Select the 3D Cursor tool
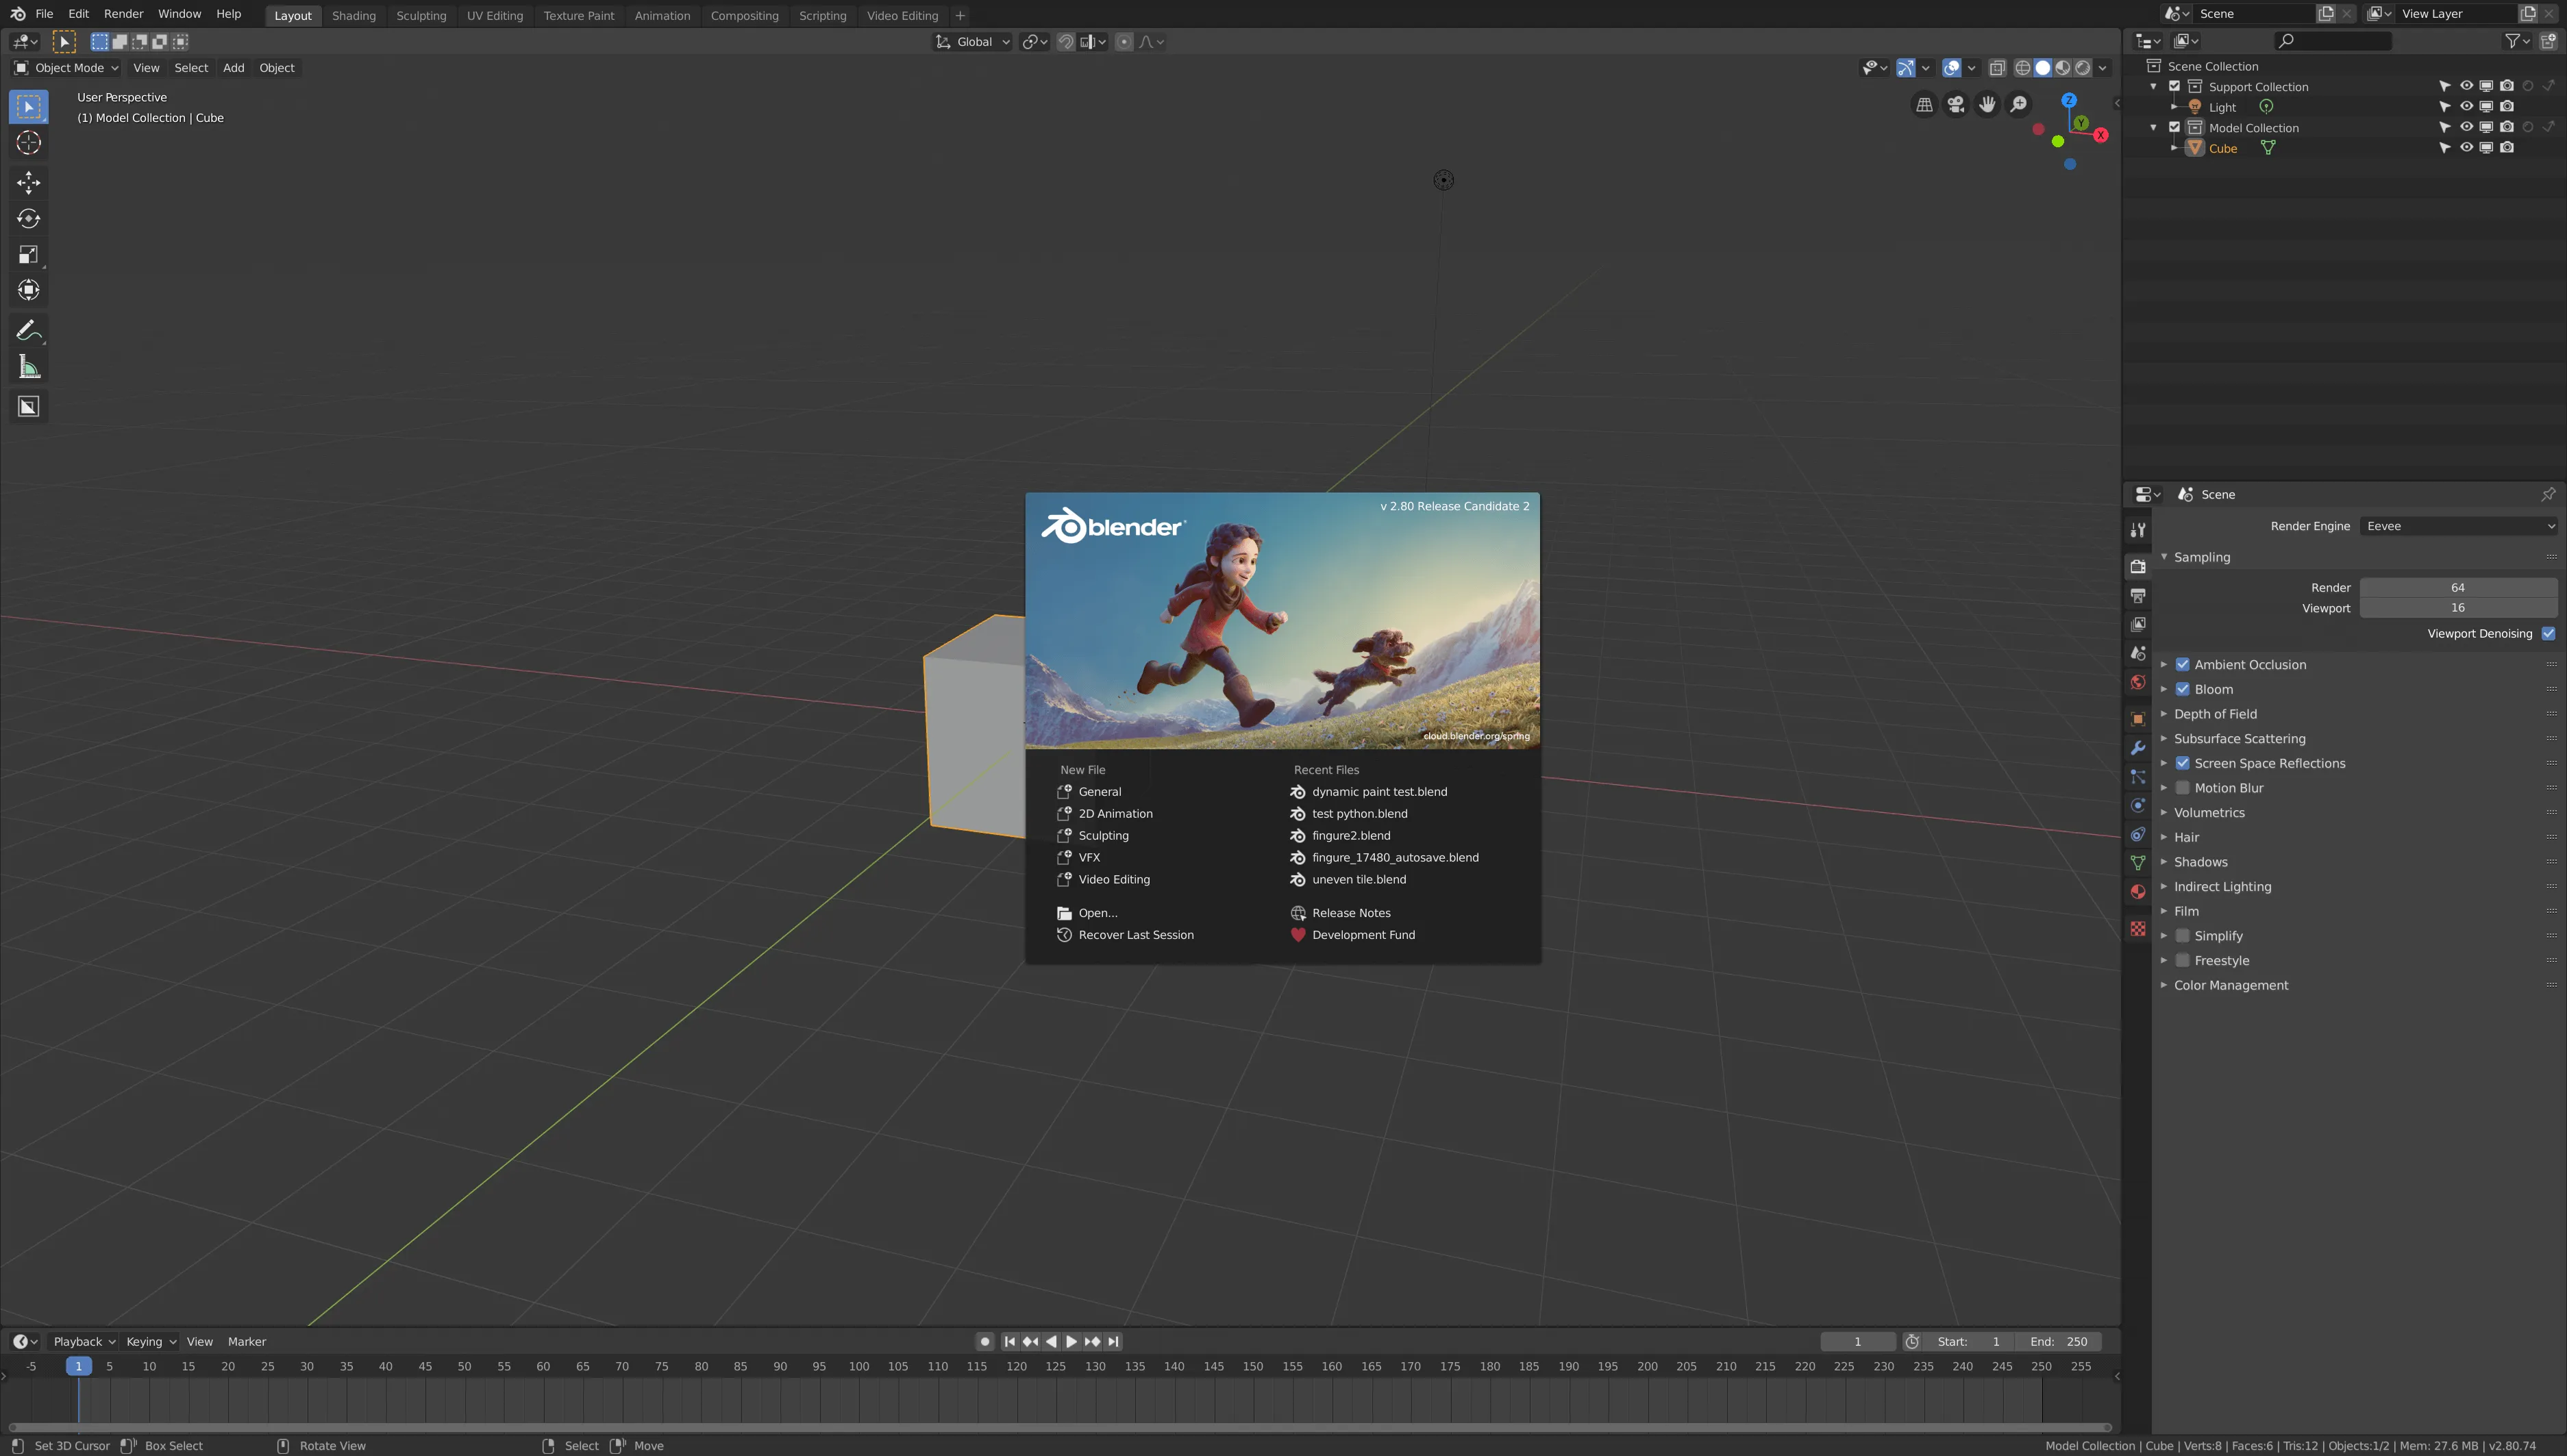The image size is (2567, 1456). [x=28, y=142]
